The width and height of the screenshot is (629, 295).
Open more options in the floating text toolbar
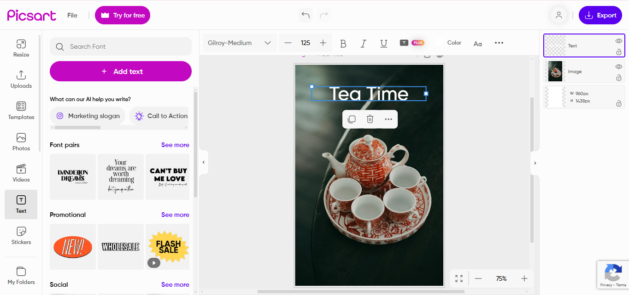click(388, 119)
